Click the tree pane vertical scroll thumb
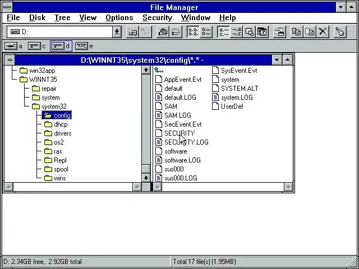Screen dimensions: 359x269 146,169
